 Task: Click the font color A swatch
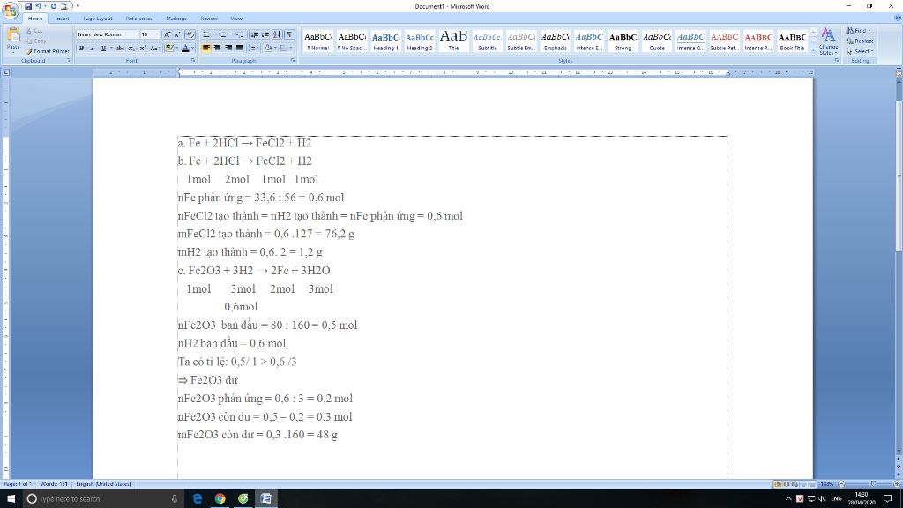(185, 49)
